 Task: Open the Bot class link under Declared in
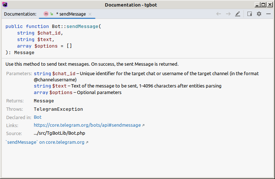tap(37, 117)
